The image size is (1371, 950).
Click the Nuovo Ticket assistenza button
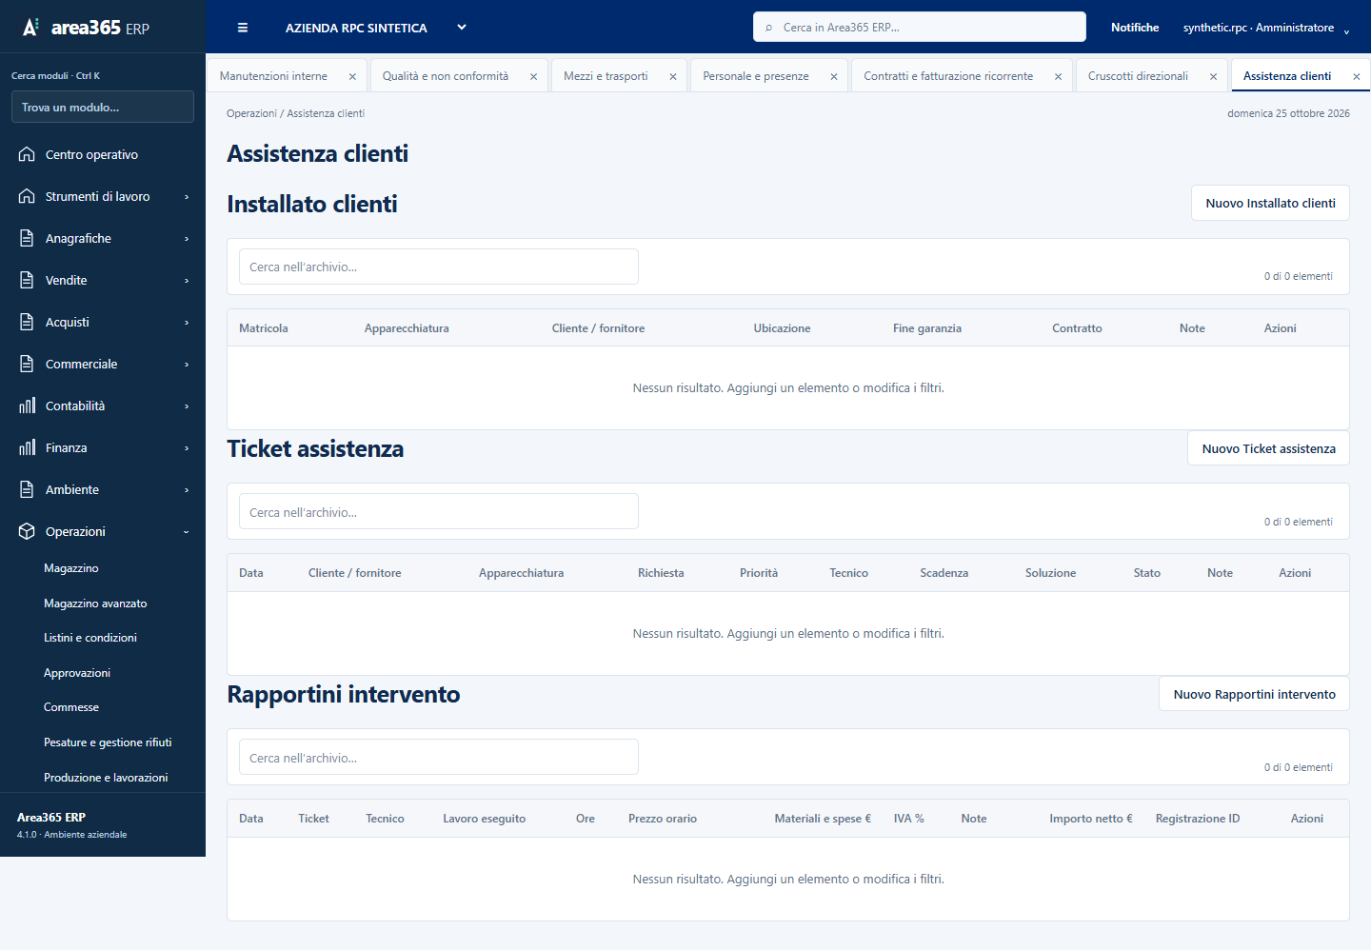[1268, 448]
